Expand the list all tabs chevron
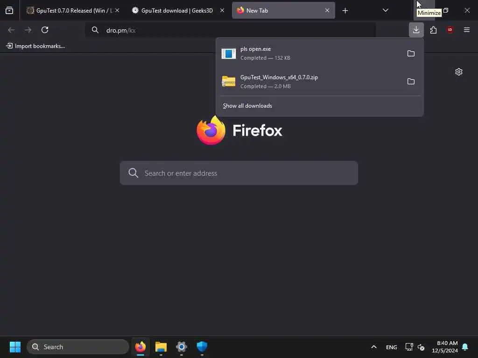This screenshot has width=478, height=358. click(385, 10)
